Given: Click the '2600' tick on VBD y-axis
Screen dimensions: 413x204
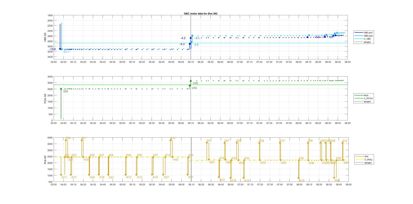Looking at the screenshot, I should point(50,36).
